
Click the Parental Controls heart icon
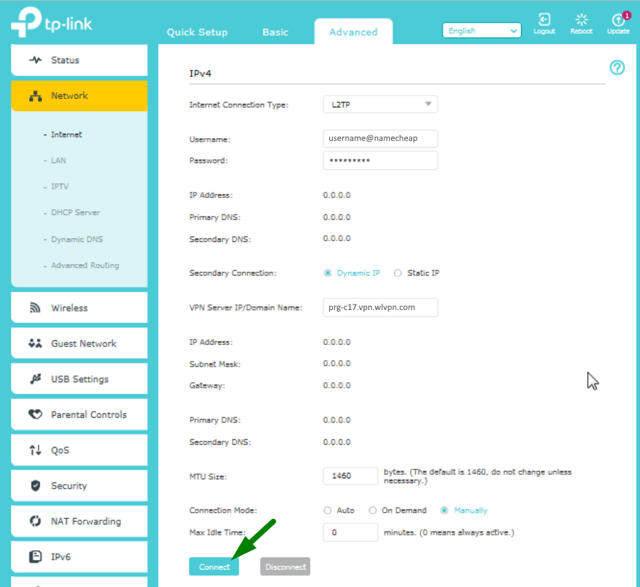pos(35,414)
